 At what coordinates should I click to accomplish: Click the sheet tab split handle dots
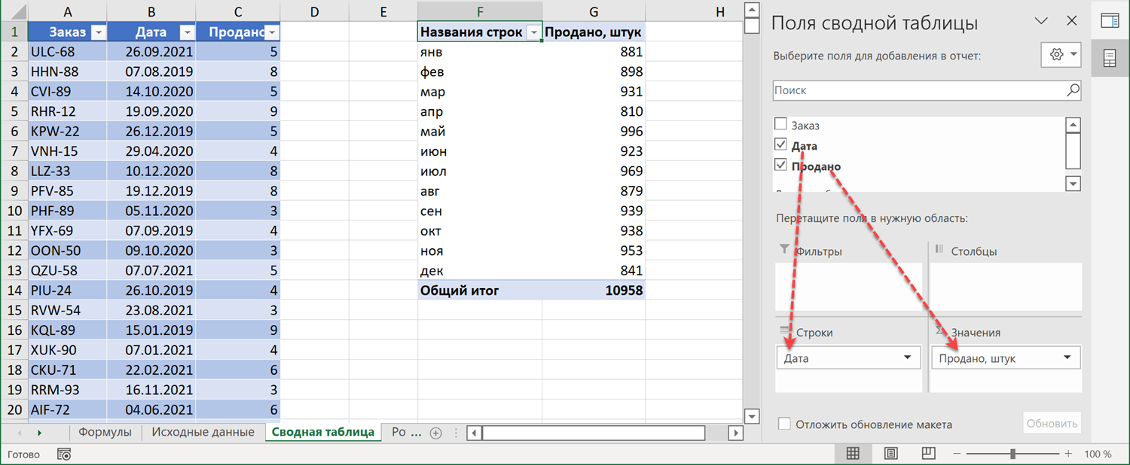coord(455,433)
